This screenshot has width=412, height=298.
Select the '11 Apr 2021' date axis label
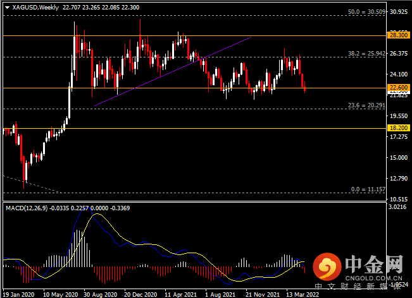click(181, 295)
